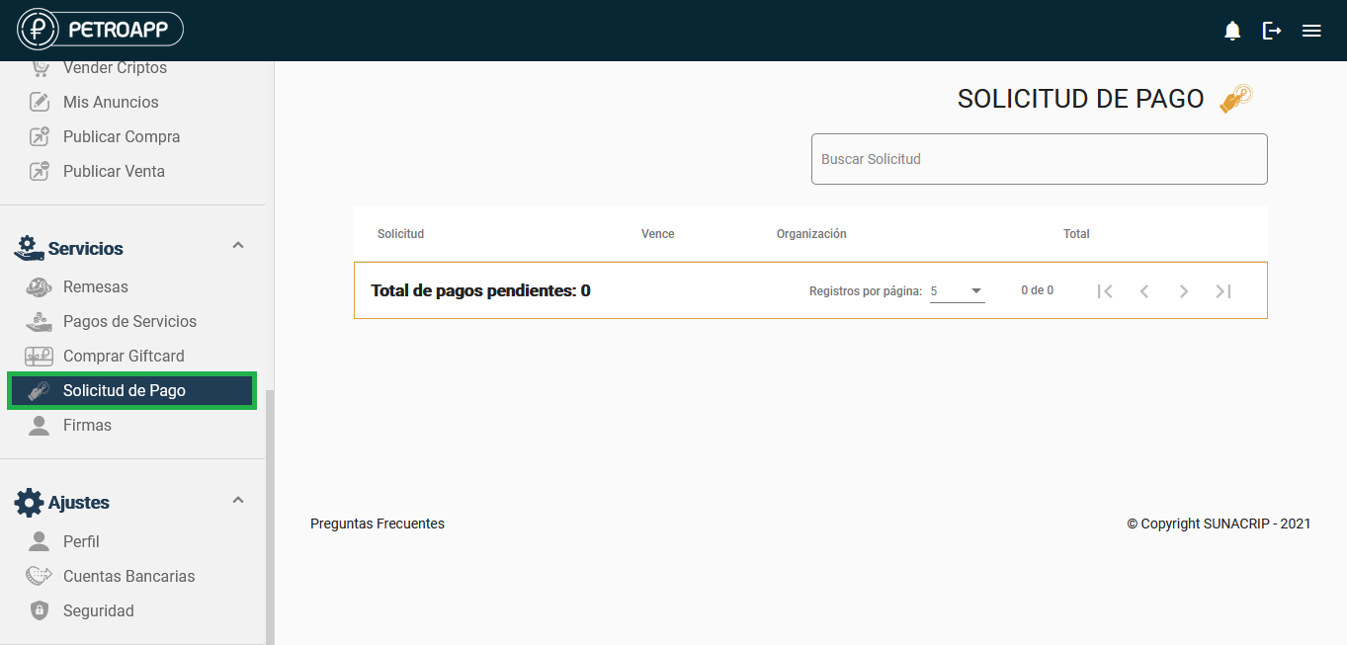Open Mis Anuncios menu item
Viewport: 1347px width, 645px height.
point(111,102)
